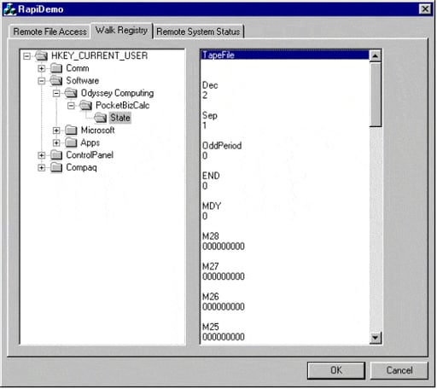The height and width of the screenshot is (389, 437).
Task: Click the State folder icon
Action: pyautogui.click(x=101, y=118)
